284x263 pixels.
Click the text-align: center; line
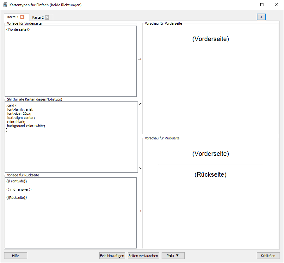21,118
